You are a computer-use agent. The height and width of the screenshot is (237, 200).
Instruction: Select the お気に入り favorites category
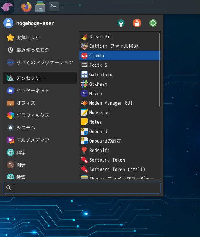tap(40, 38)
